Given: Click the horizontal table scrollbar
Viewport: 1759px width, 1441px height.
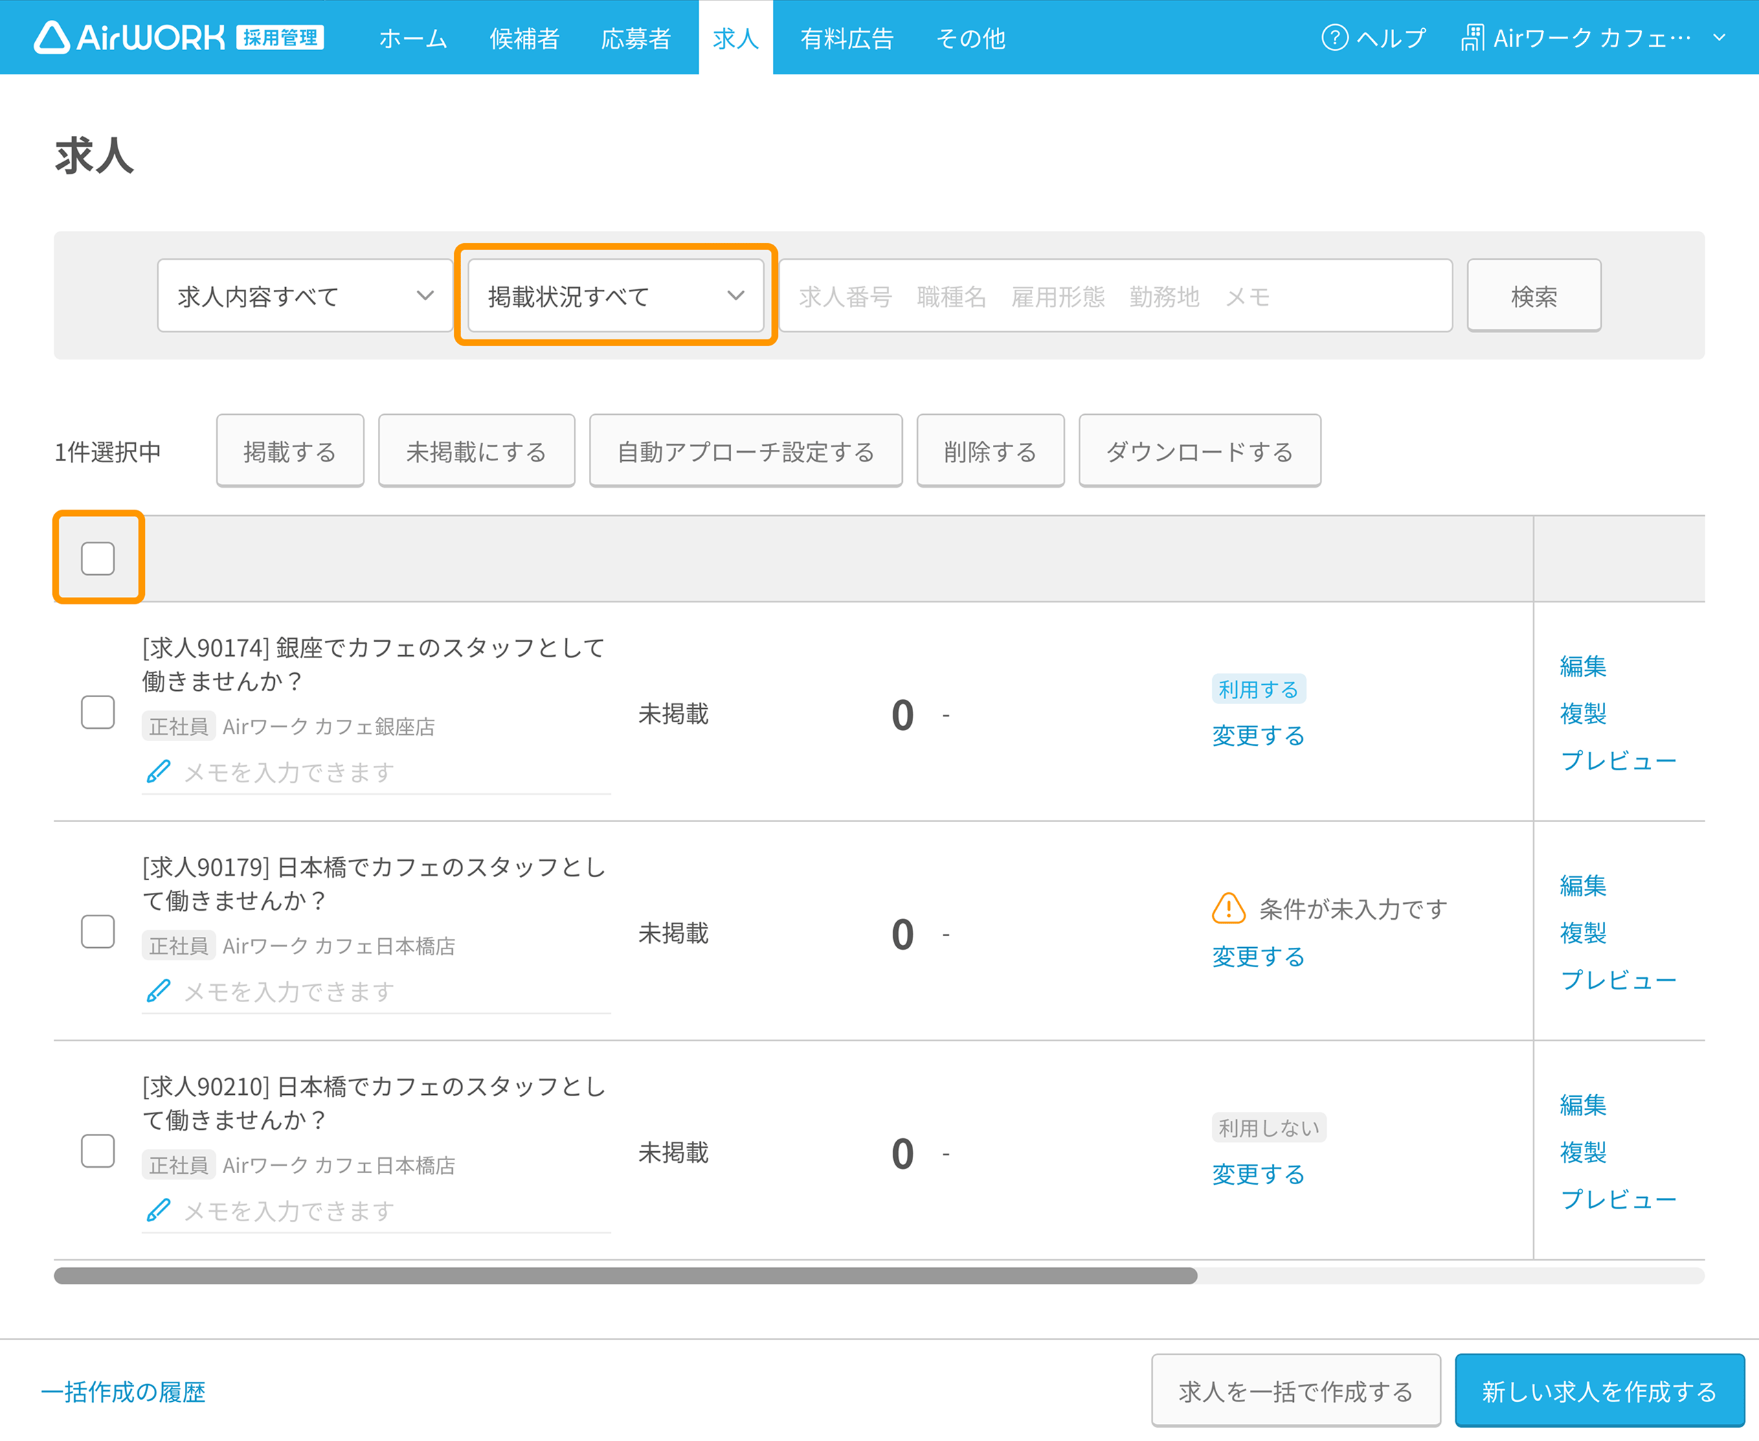Looking at the screenshot, I should tap(625, 1276).
